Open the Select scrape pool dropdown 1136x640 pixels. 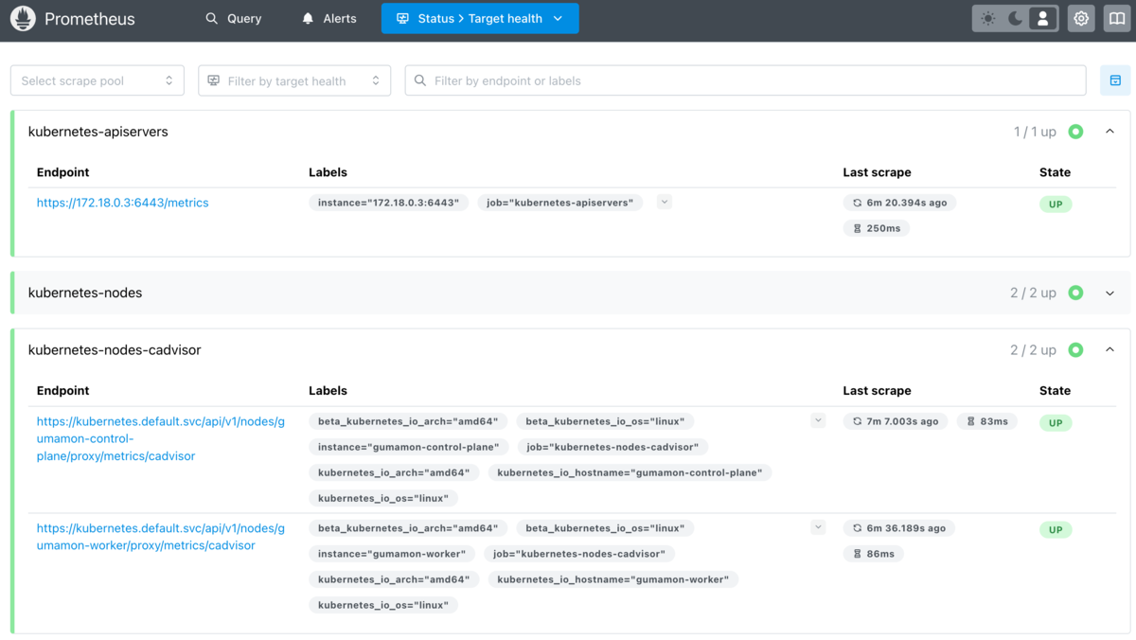[x=97, y=80]
